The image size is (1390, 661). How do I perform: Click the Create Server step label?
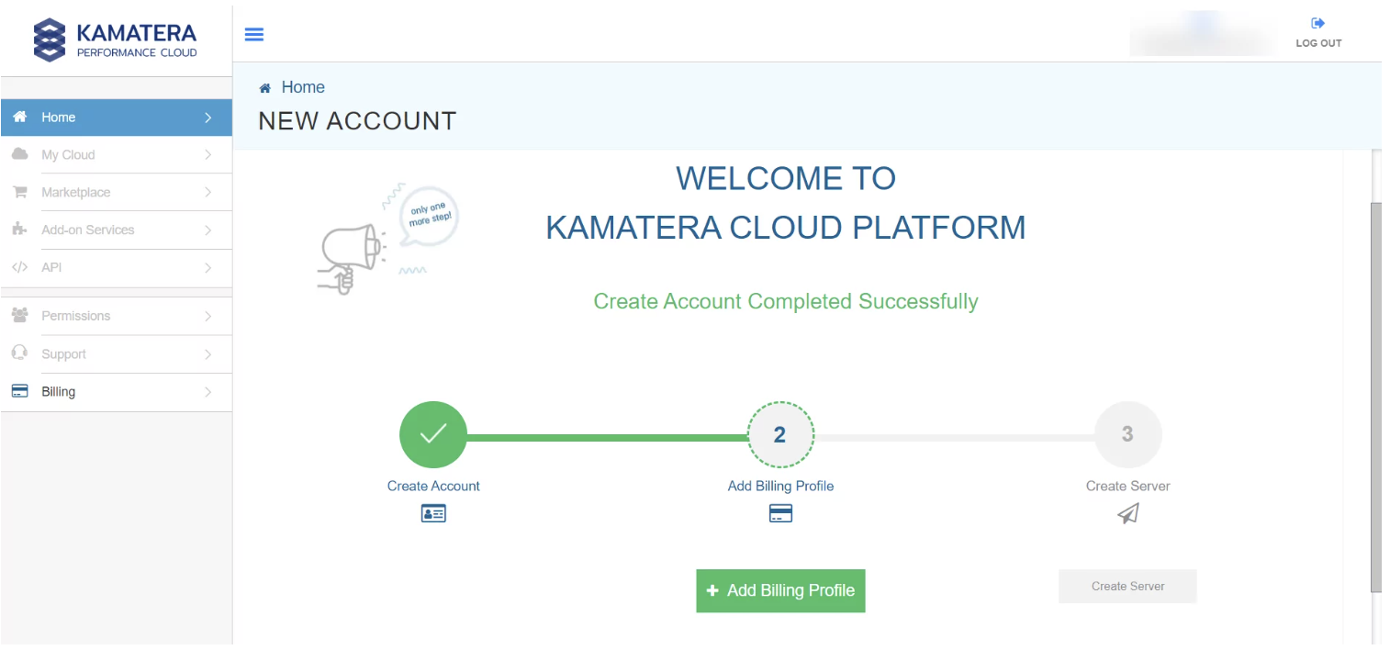[x=1128, y=486]
